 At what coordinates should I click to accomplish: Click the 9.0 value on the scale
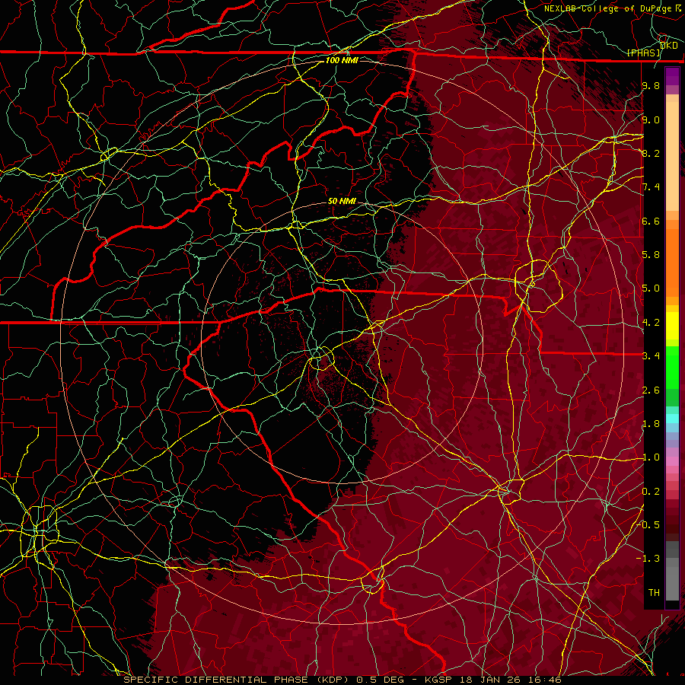click(x=651, y=119)
